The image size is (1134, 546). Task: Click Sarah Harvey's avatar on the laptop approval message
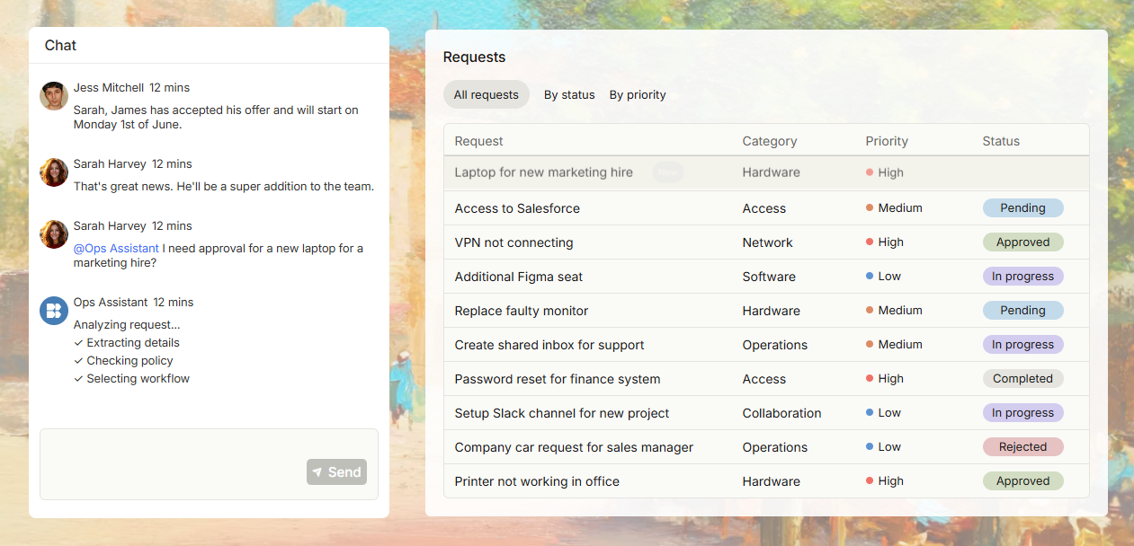[54, 234]
